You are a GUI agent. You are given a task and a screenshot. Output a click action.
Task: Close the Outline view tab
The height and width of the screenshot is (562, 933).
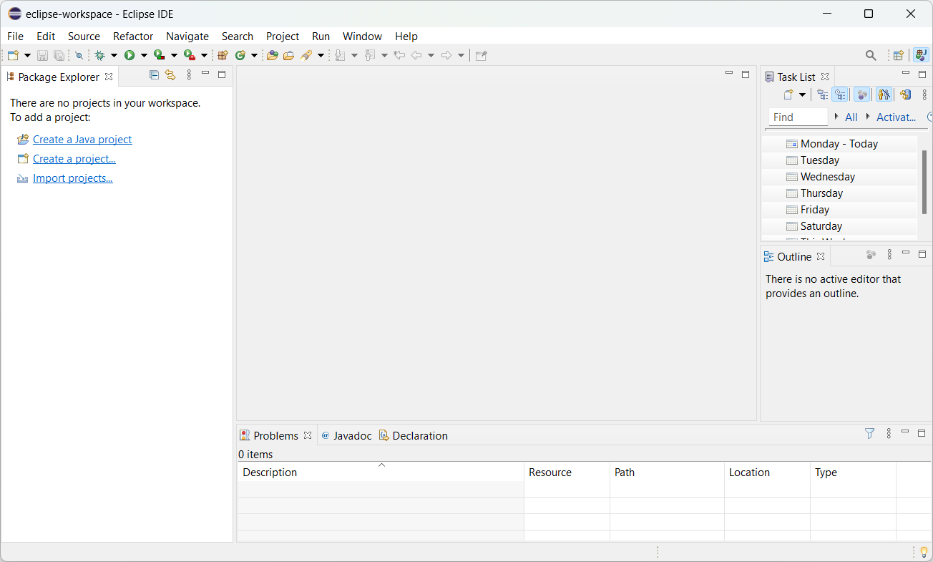[821, 256]
